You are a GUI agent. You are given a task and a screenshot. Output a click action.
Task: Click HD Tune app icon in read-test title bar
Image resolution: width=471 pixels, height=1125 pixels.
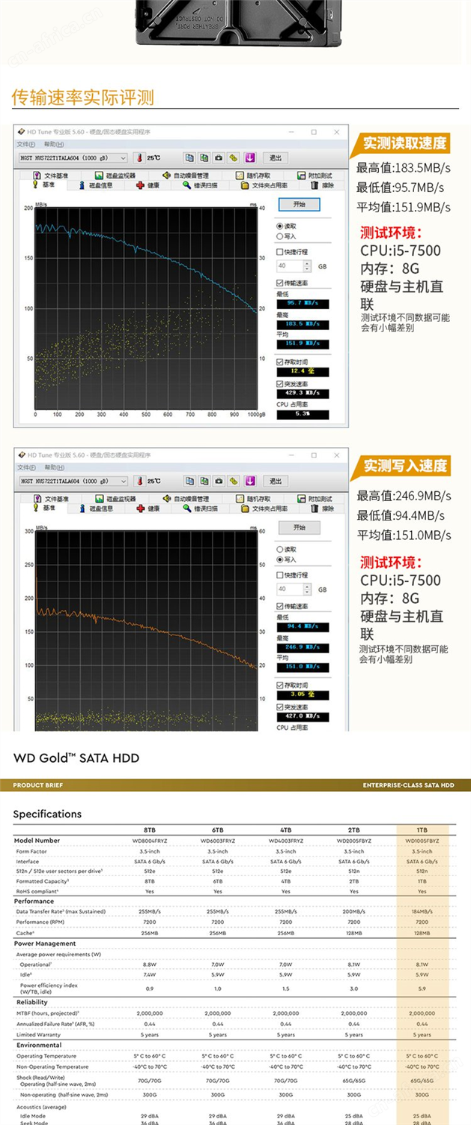21,131
